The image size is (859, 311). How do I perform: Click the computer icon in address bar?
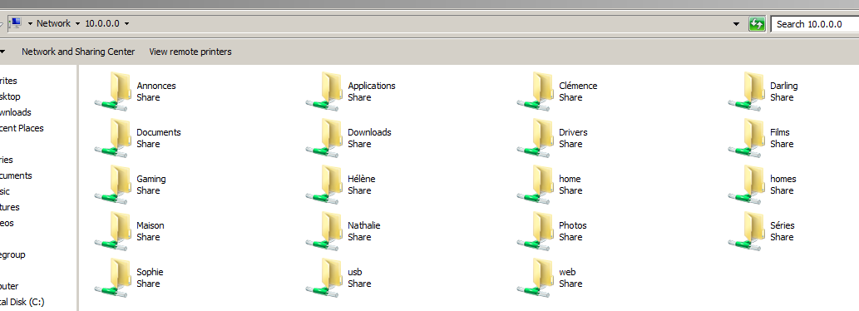click(x=16, y=23)
